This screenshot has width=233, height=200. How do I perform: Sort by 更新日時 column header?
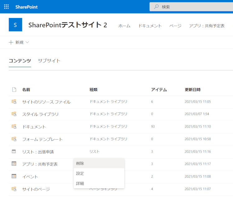pos(193,90)
